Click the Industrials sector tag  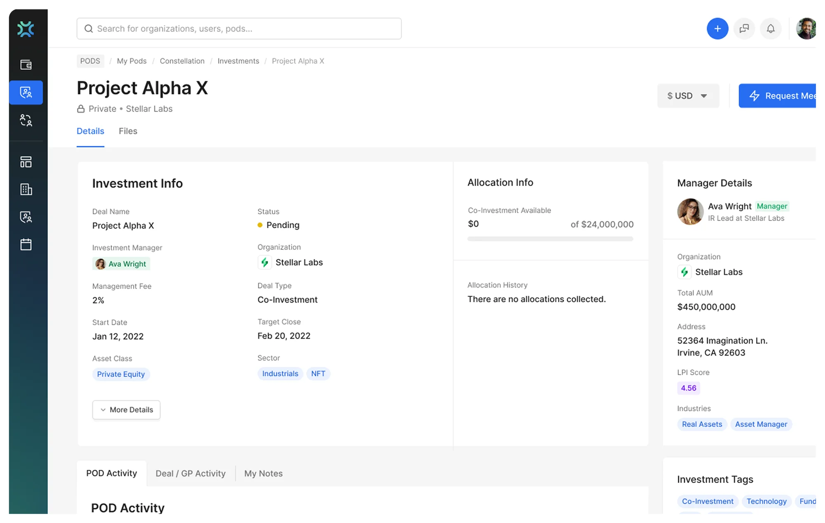(x=280, y=374)
